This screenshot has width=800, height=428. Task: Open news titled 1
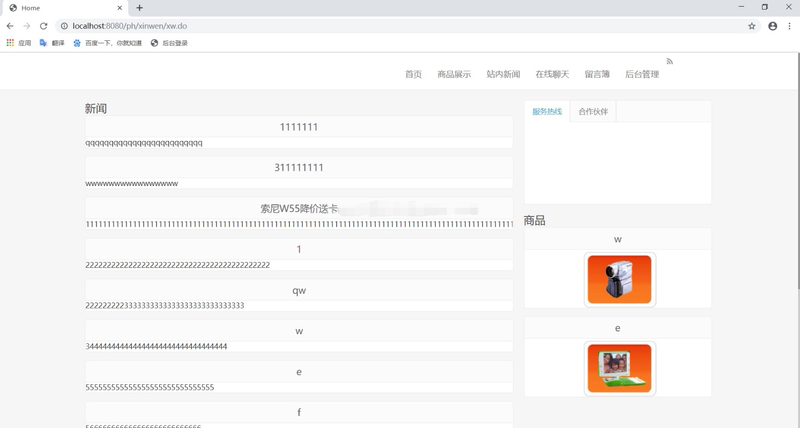(x=299, y=249)
